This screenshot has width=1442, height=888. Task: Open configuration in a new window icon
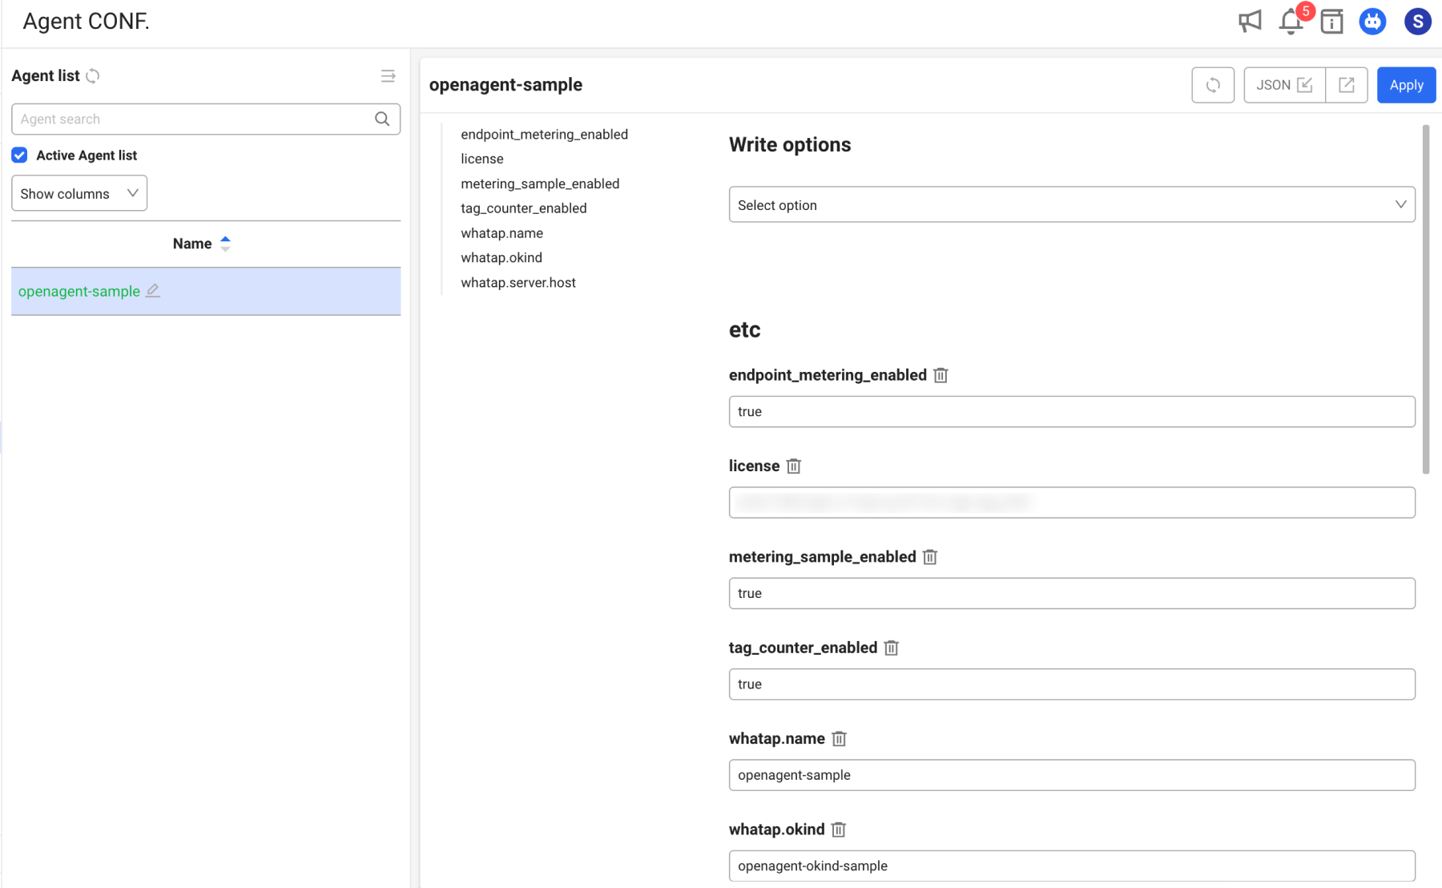[x=1346, y=85]
